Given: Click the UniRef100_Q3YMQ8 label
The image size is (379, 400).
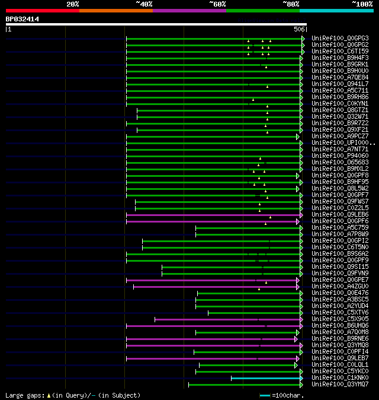Looking at the screenshot, I should [340, 345].
